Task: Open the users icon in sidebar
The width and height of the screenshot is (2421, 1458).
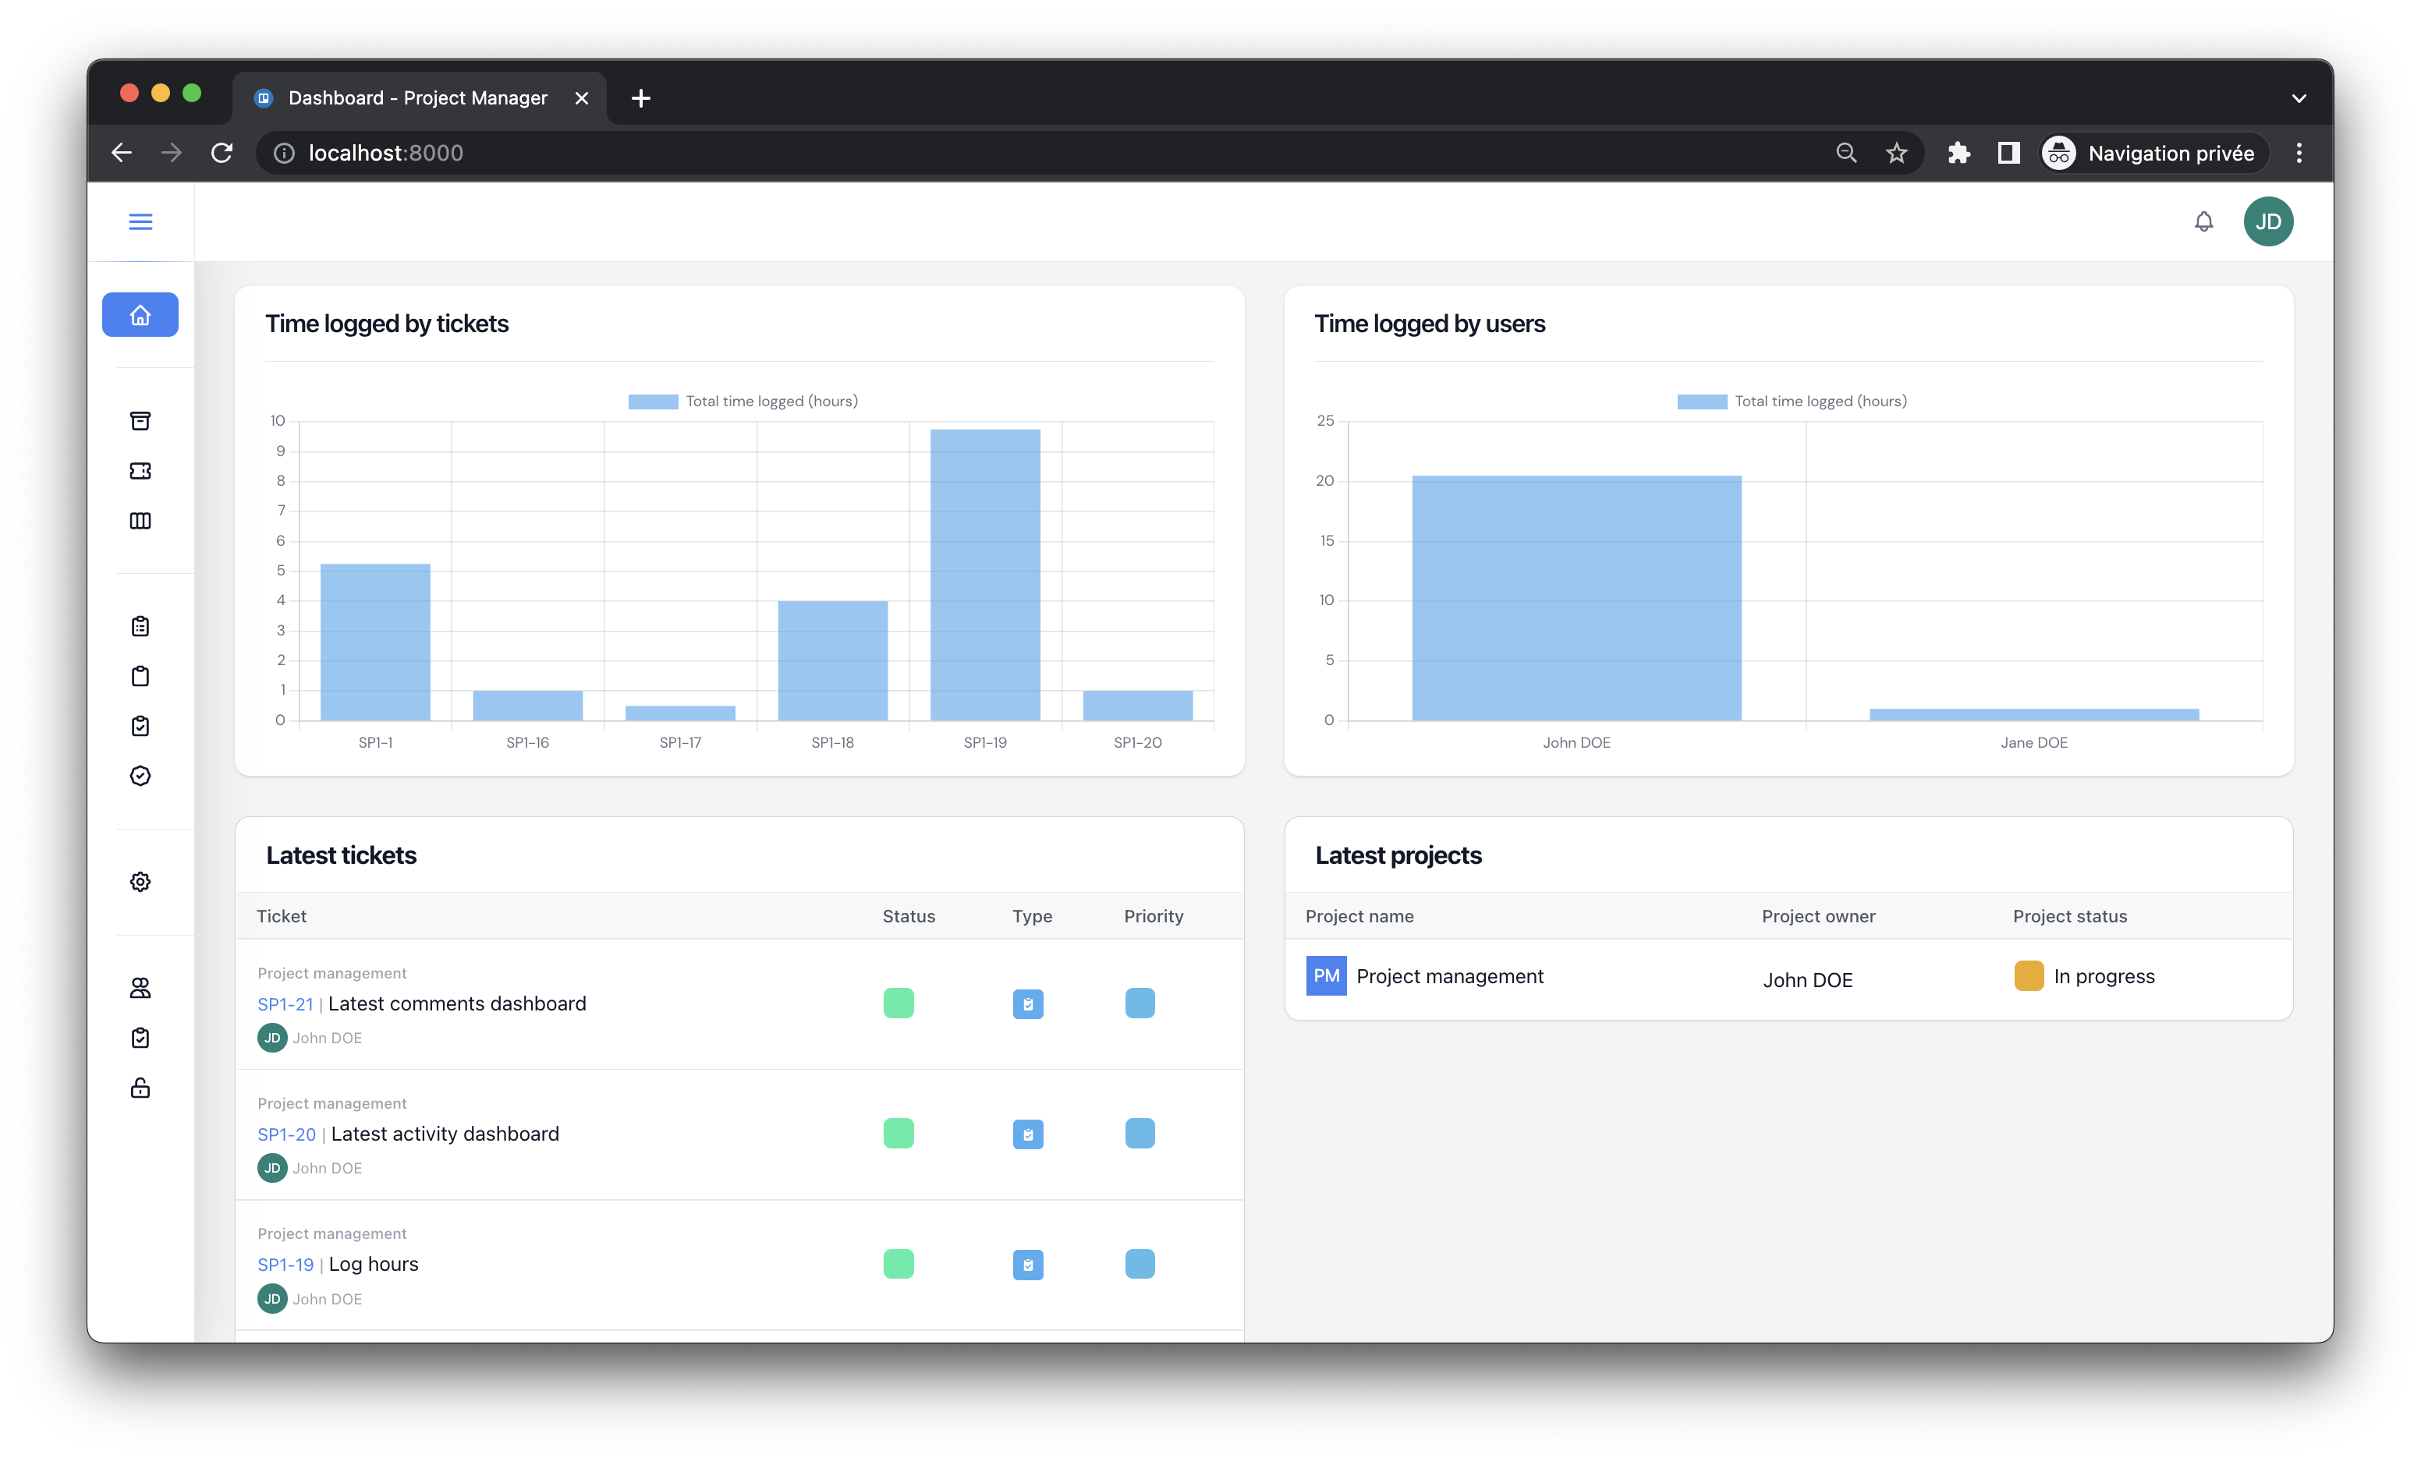Action: (140, 987)
